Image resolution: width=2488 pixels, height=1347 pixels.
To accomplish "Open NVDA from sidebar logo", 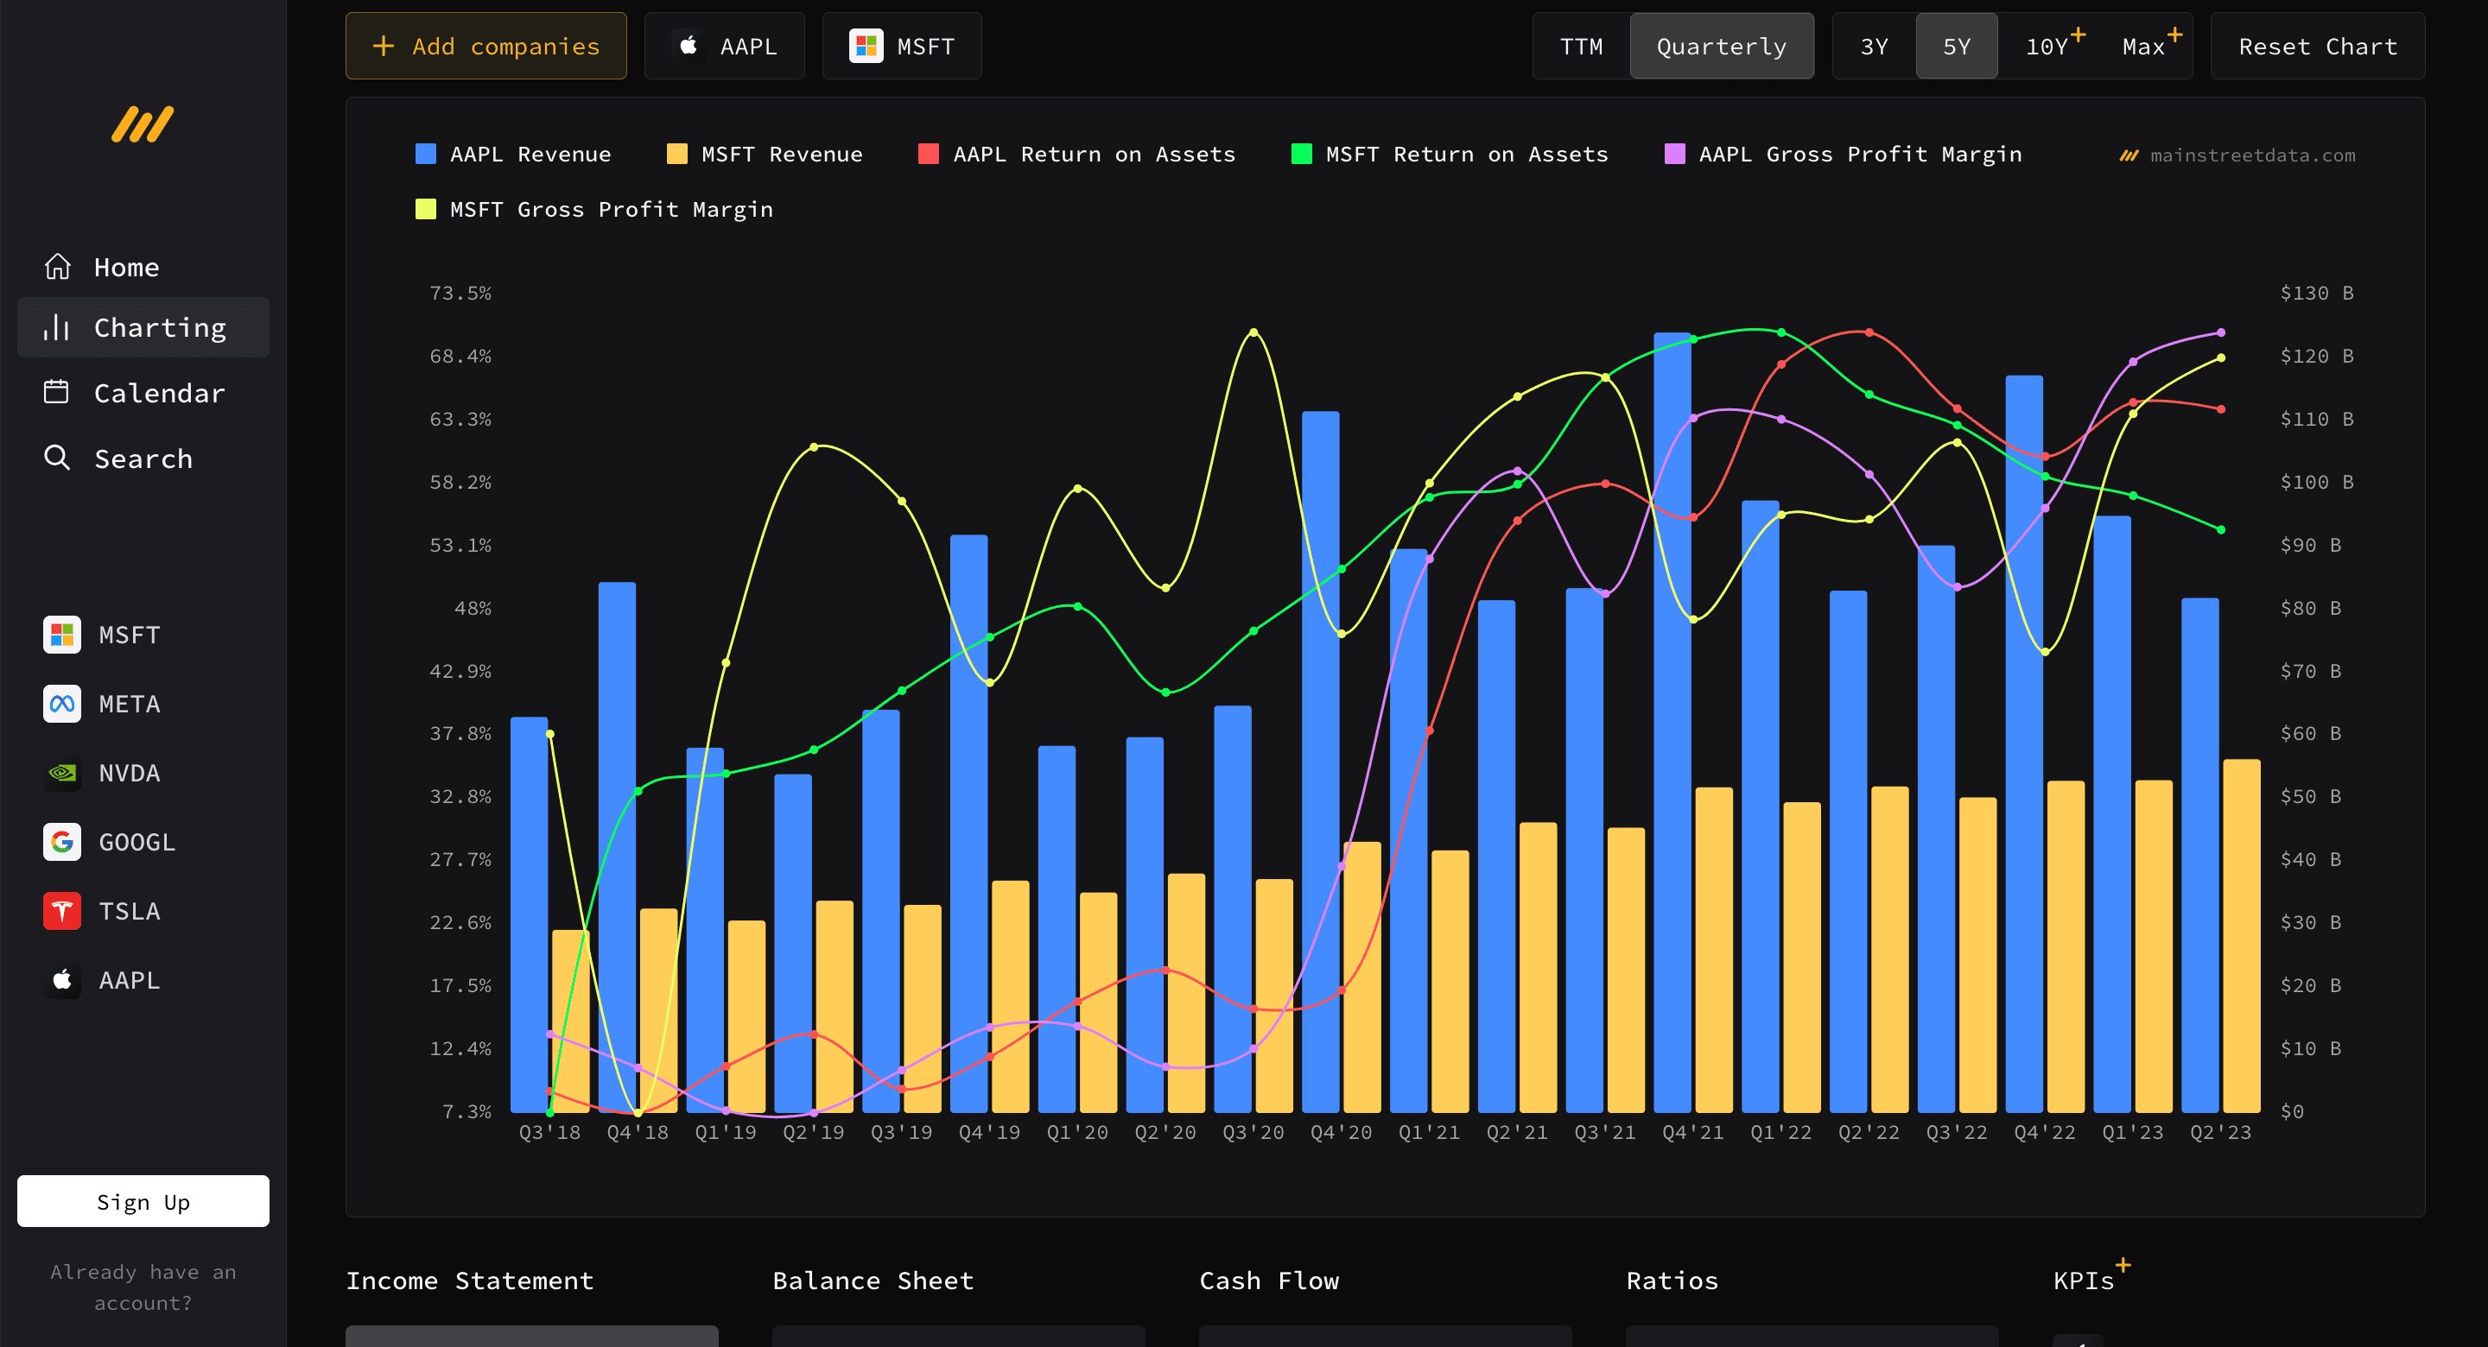I will 63,773.
